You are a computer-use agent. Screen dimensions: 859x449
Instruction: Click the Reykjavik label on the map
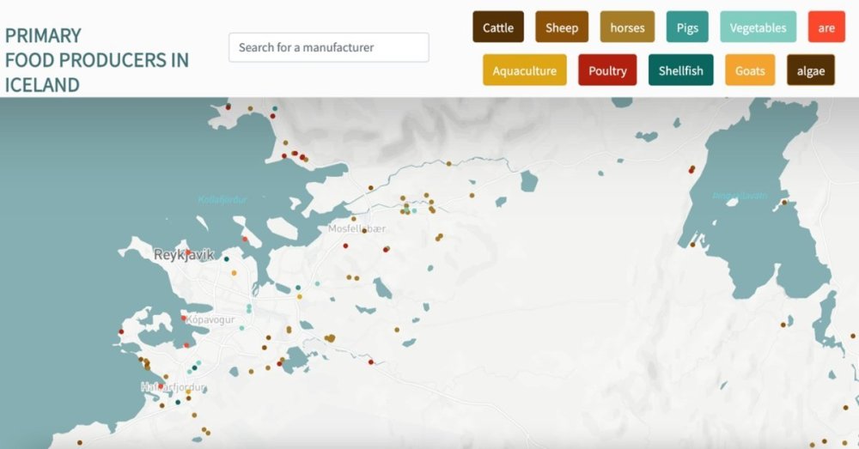pyautogui.click(x=183, y=255)
